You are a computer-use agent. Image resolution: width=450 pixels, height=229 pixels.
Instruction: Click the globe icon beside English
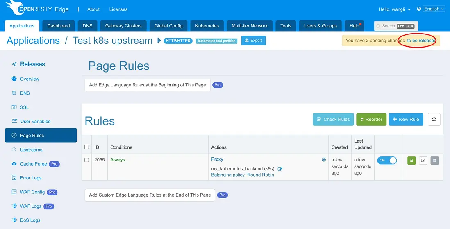click(419, 9)
